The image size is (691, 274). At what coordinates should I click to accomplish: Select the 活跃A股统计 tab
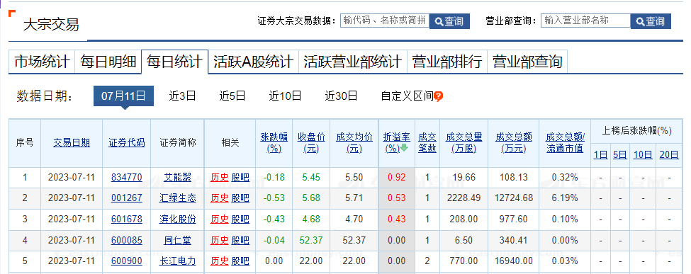(x=254, y=62)
